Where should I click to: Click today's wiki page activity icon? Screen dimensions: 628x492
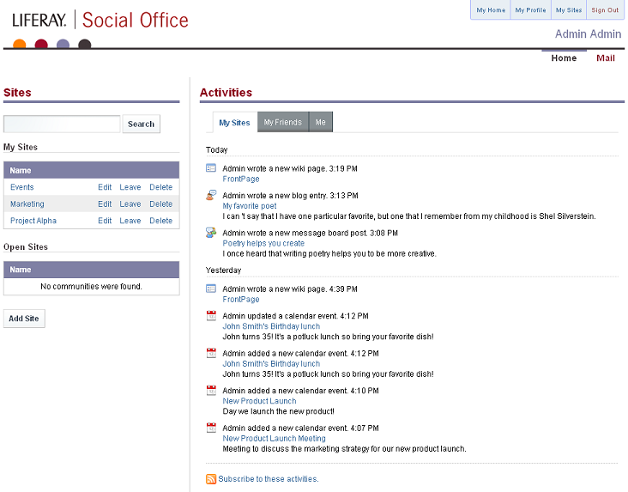coord(211,168)
